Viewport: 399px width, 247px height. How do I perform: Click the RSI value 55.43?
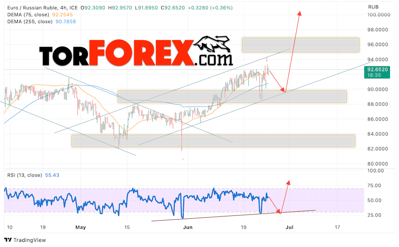pos(52,175)
